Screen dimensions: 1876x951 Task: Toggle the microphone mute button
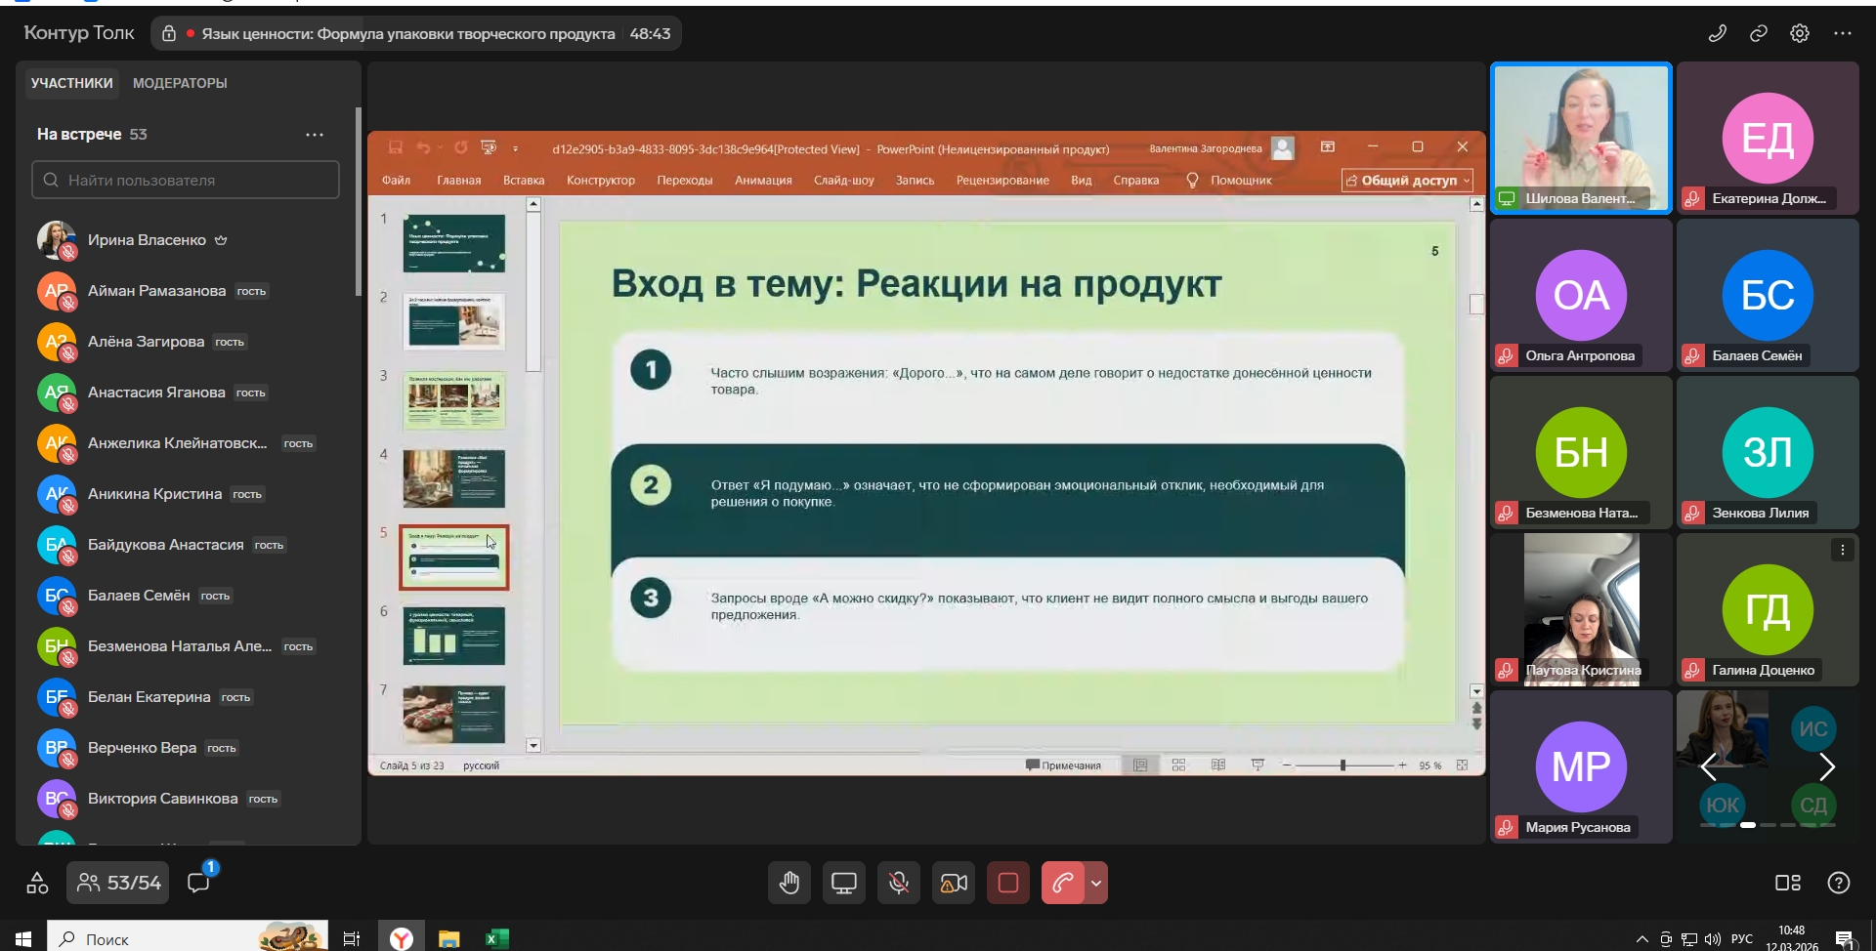pos(899,884)
